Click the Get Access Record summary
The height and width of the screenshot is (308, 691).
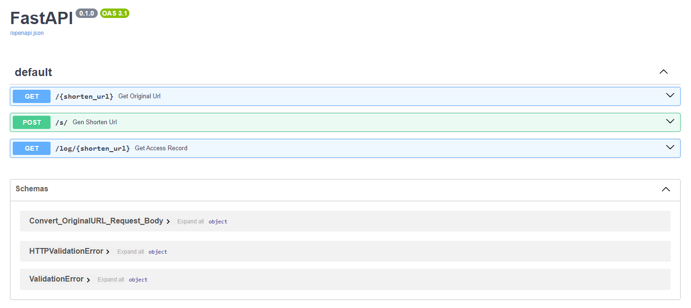click(x=161, y=148)
